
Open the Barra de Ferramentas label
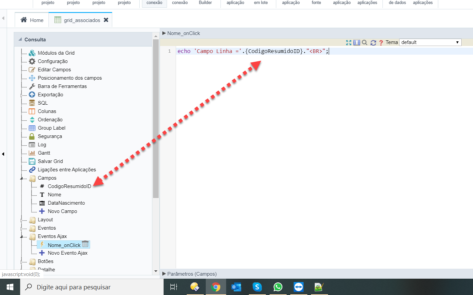(62, 86)
